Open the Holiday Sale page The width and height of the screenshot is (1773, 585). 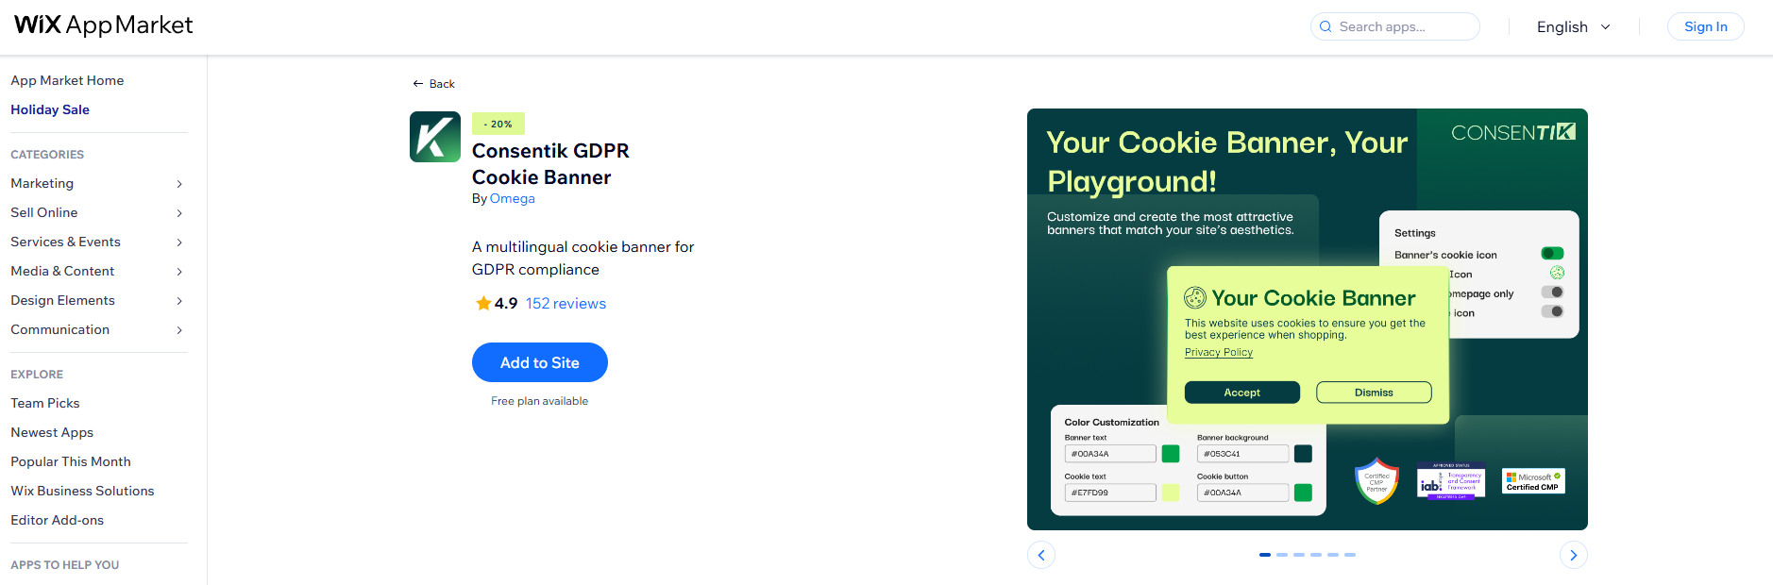(x=50, y=109)
